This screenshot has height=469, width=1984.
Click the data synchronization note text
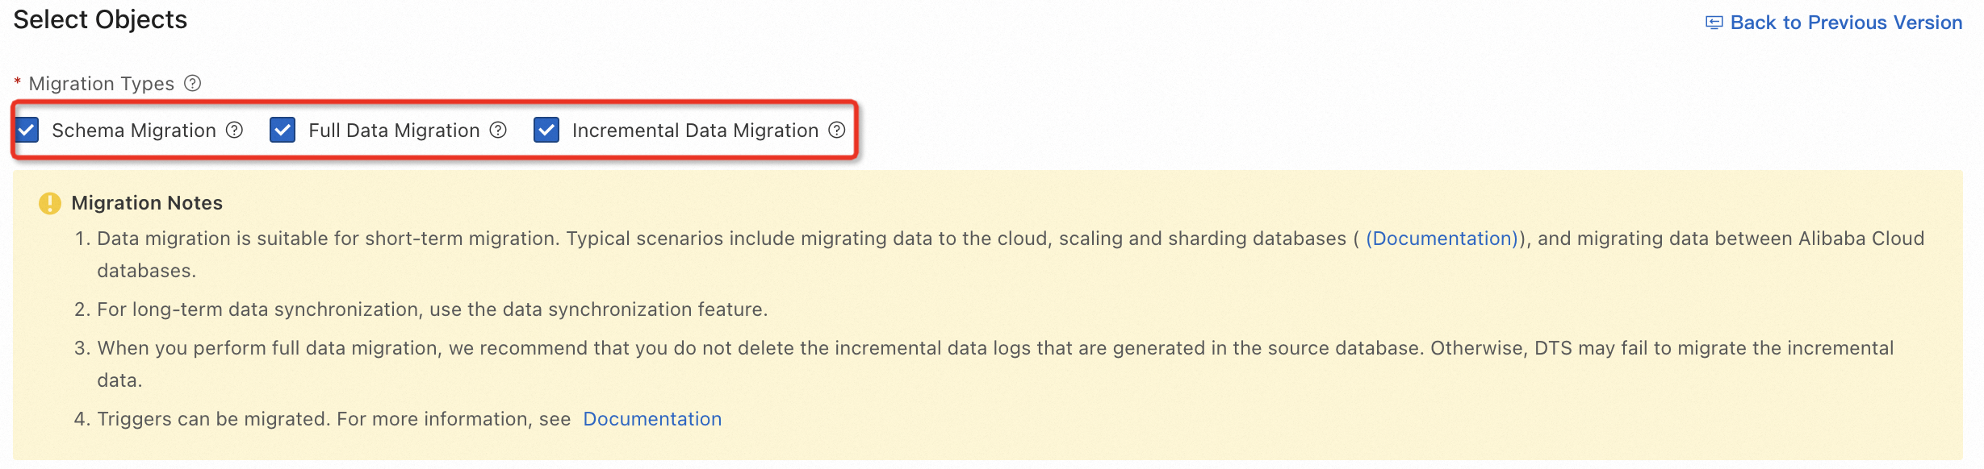tap(433, 309)
